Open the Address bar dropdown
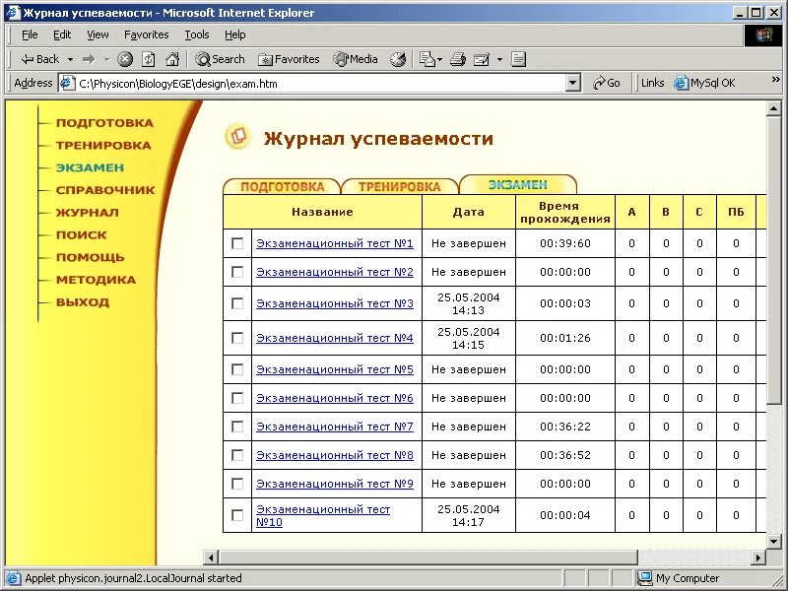 tap(574, 83)
